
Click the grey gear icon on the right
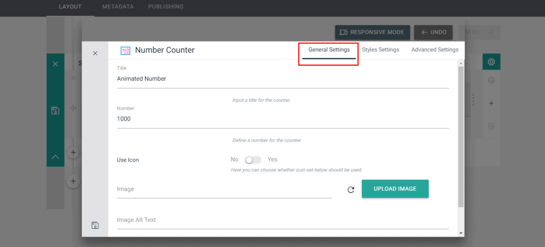(x=491, y=80)
